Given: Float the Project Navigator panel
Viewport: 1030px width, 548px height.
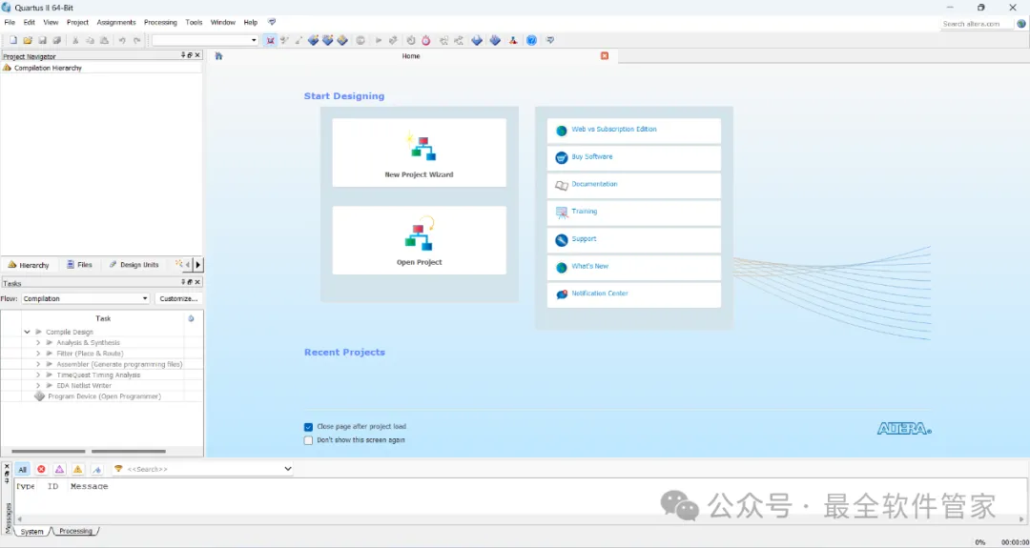Looking at the screenshot, I should pyautogui.click(x=190, y=55).
